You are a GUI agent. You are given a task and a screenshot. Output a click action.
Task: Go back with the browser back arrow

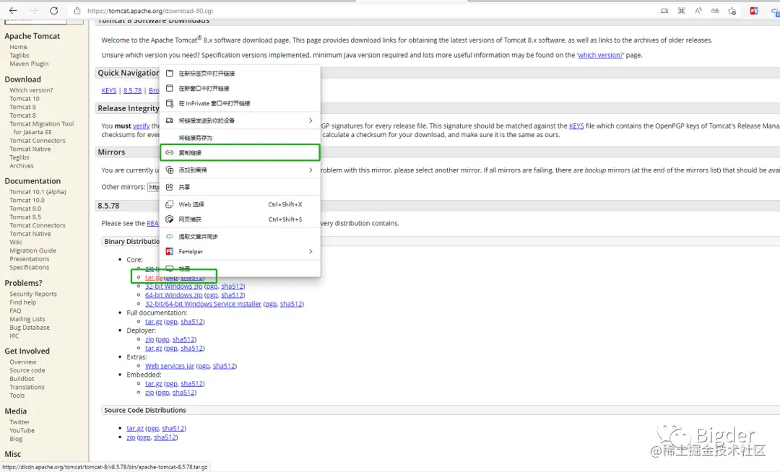point(13,10)
